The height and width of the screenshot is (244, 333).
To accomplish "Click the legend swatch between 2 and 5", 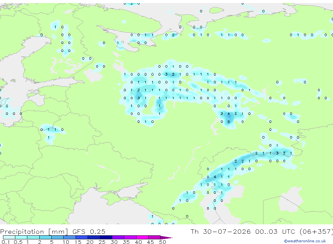I will [x=45, y=237].
